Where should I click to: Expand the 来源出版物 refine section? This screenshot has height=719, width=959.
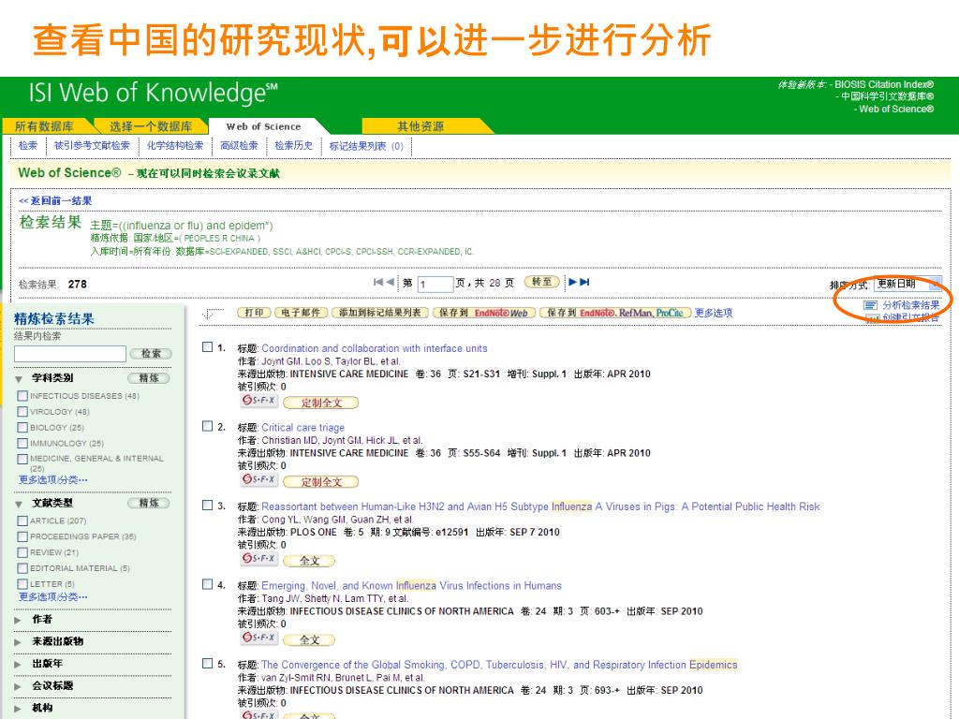[x=18, y=642]
